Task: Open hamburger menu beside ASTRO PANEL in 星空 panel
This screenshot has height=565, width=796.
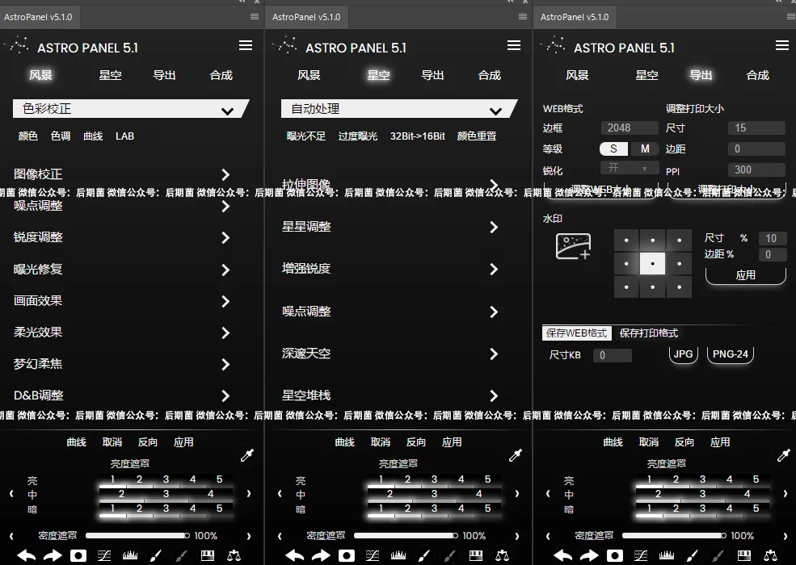Action: coord(514,46)
